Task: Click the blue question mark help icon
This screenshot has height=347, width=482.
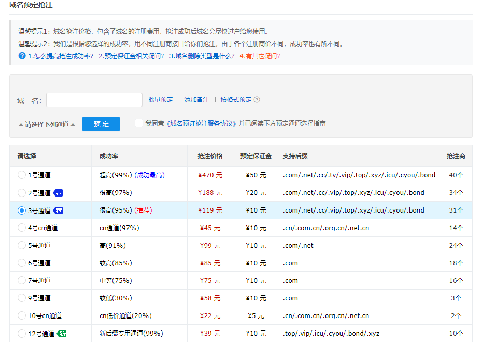Action: point(22,56)
